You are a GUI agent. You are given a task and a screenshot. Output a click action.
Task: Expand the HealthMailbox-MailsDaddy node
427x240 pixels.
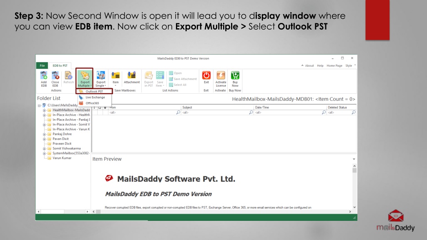pyautogui.click(x=44, y=110)
